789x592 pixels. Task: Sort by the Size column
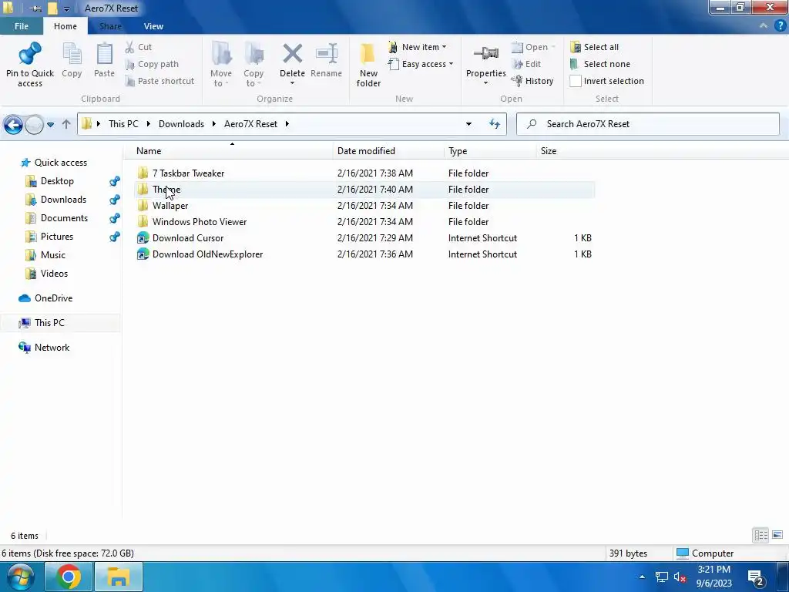tap(566, 151)
